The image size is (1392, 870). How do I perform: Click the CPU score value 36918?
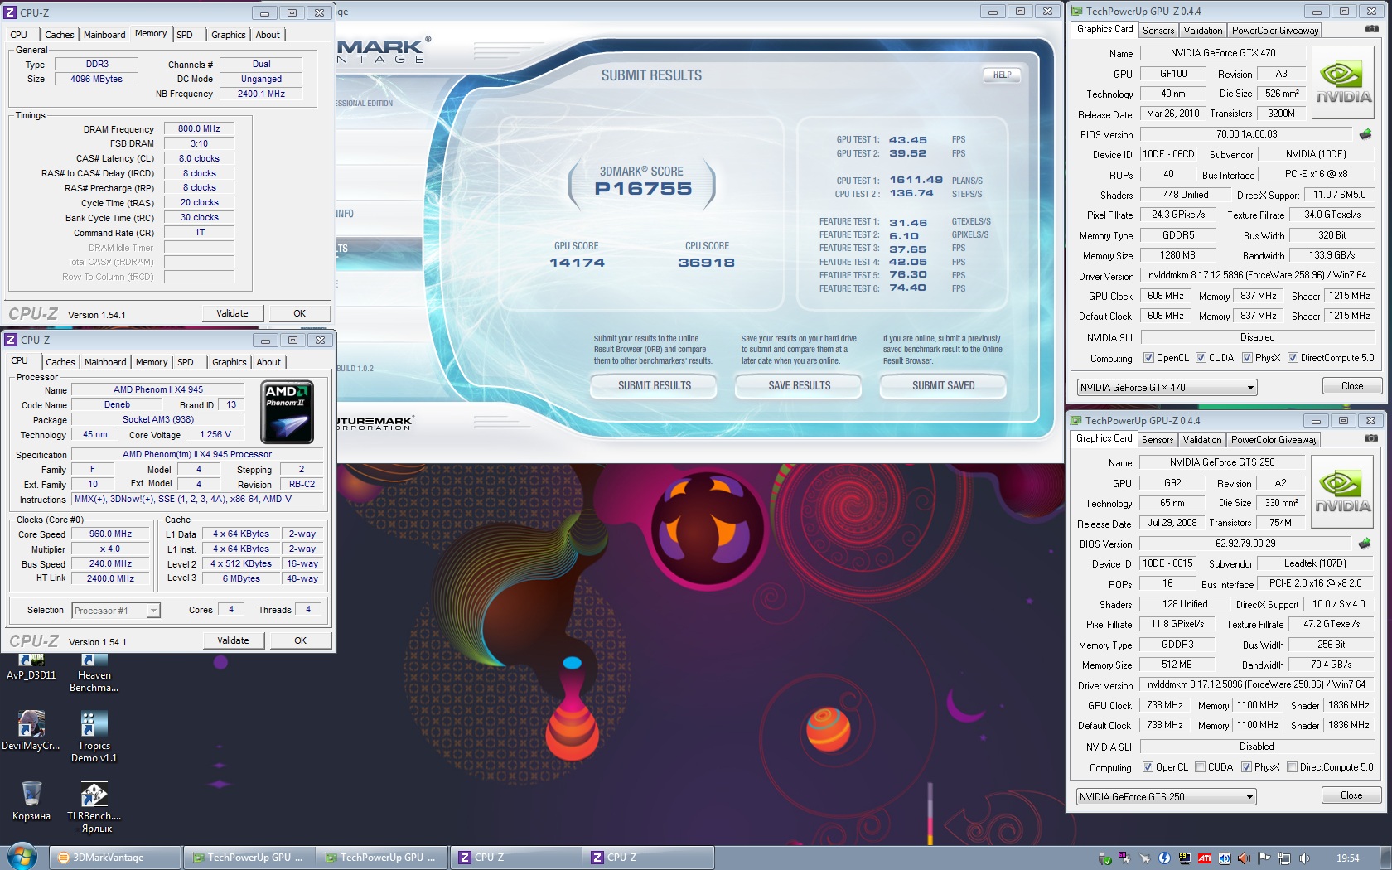point(706,263)
